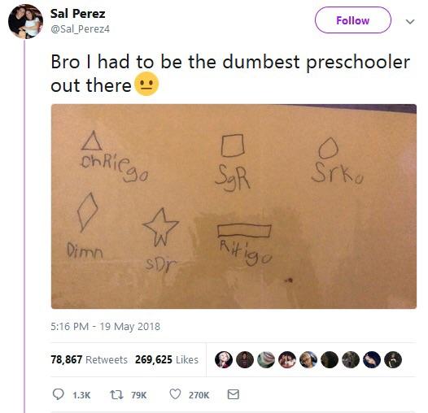Click the 270K like count
This screenshot has width=428, height=413.
coord(199,395)
